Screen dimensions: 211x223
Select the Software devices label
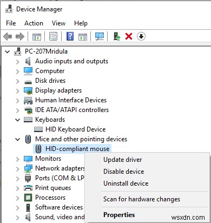tap(59, 207)
